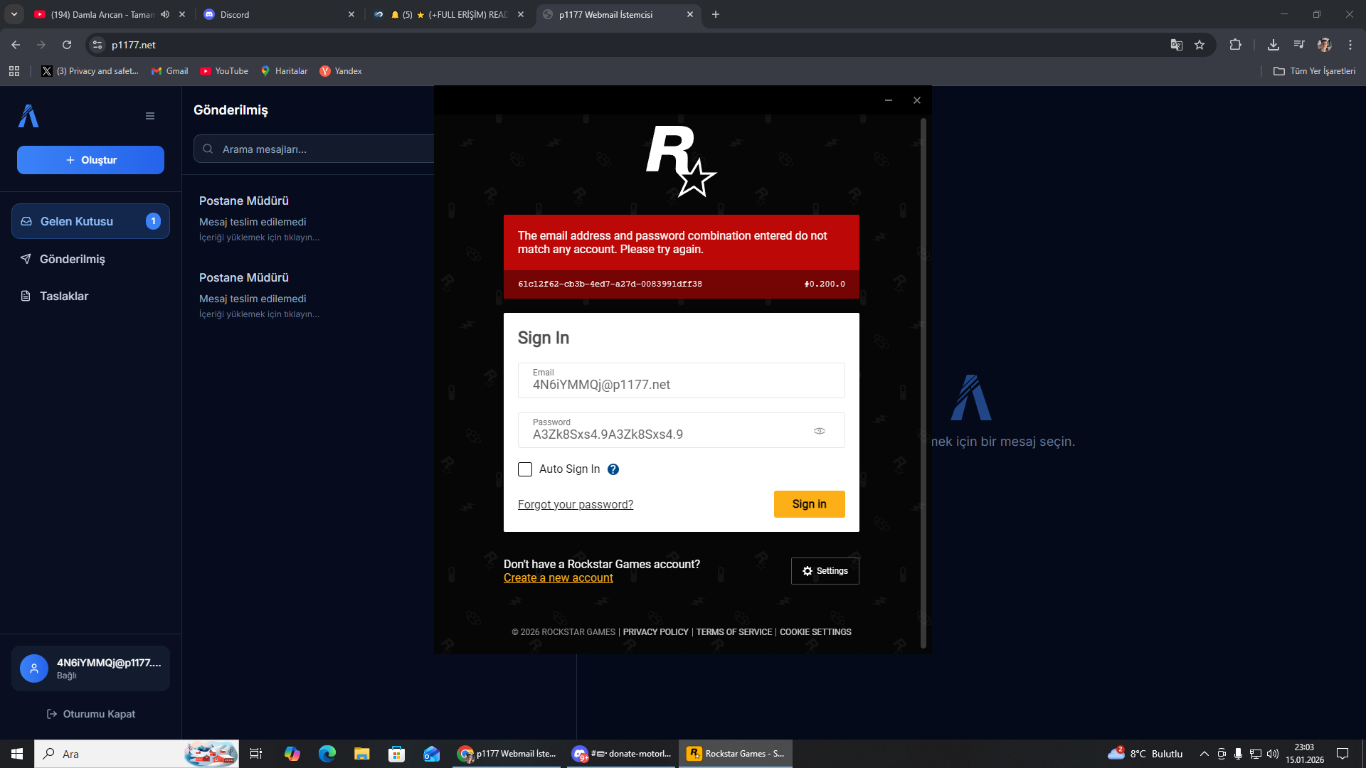The width and height of the screenshot is (1366, 768).
Task: Click the Password field in Rockstar sign in
Action: click(x=681, y=430)
